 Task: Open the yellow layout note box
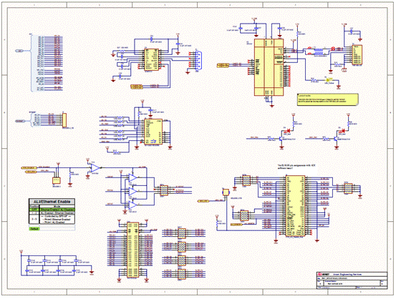click(x=328, y=99)
